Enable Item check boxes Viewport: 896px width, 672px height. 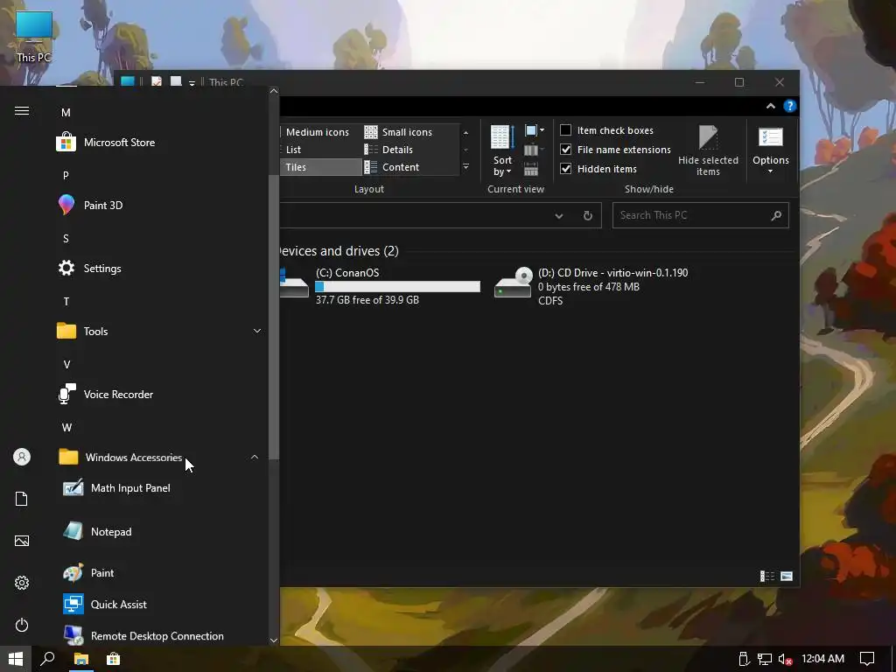point(566,130)
